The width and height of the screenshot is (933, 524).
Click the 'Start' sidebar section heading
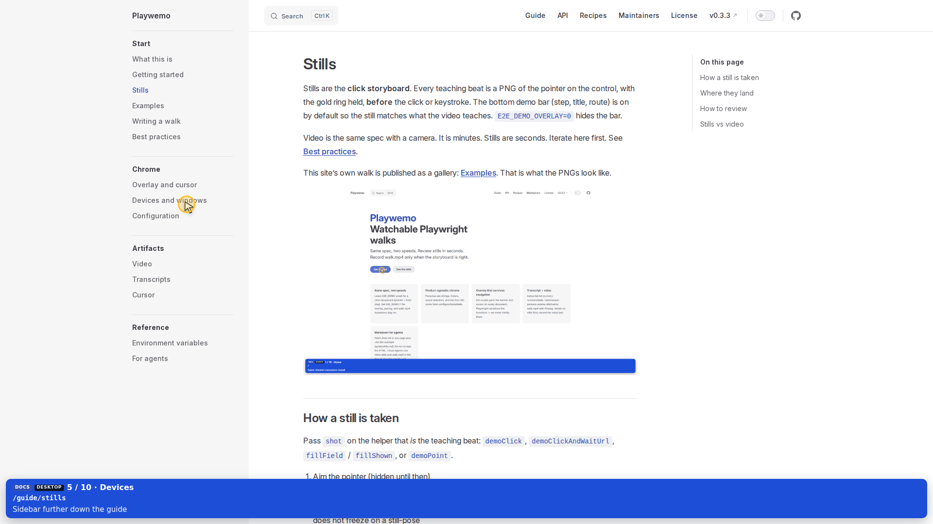141,44
